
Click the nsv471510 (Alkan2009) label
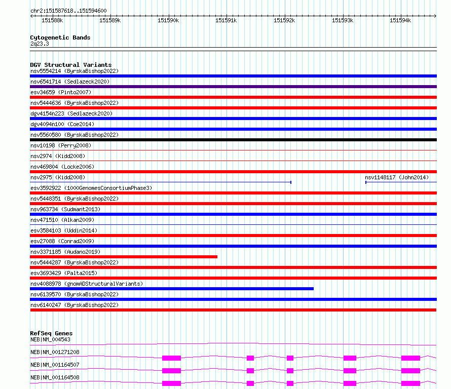pos(62,220)
